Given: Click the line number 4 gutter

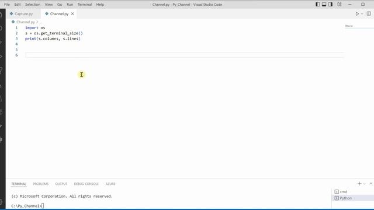Looking at the screenshot, I should [x=16, y=44].
